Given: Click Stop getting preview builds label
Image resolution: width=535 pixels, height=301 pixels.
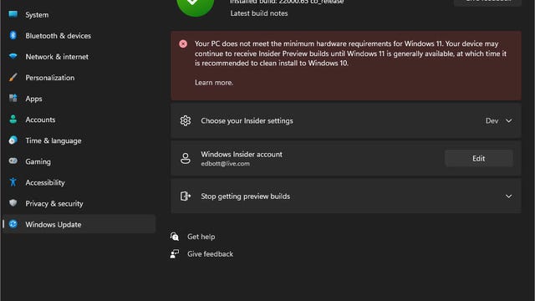Looking at the screenshot, I should [245, 196].
